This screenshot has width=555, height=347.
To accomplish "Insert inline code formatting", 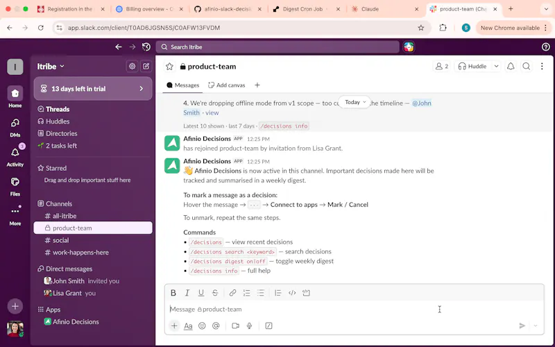I will [292, 293].
